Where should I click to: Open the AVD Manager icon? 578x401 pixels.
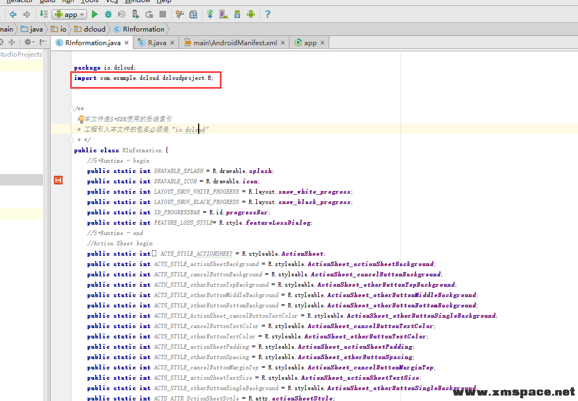[224, 14]
